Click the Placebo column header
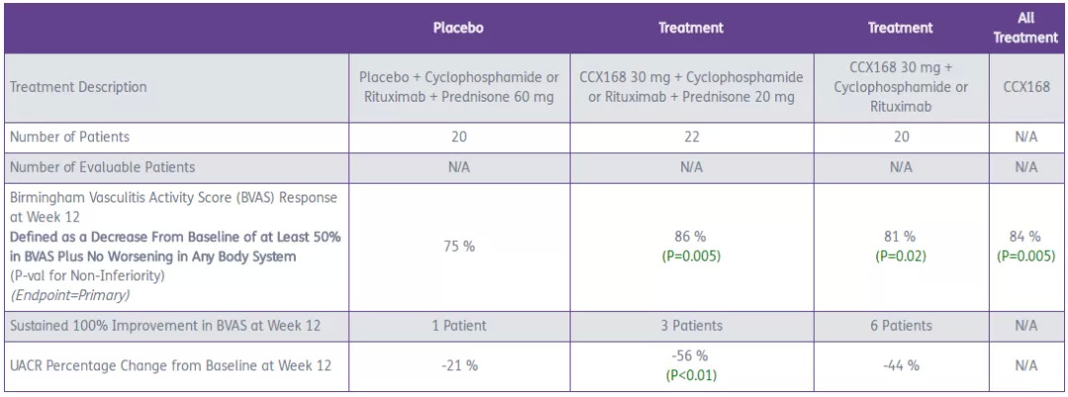The width and height of the screenshot is (1068, 397). pos(458,28)
